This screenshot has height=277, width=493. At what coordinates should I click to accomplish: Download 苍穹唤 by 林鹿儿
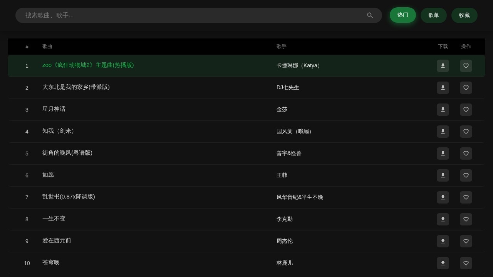(443, 263)
